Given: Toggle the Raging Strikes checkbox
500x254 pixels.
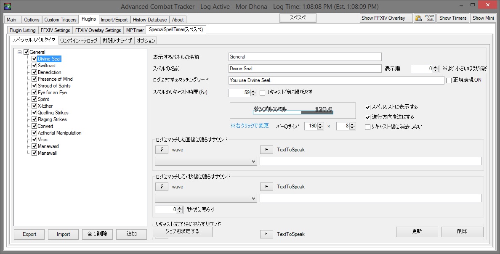Looking at the screenshot, I should coord(35,119).
